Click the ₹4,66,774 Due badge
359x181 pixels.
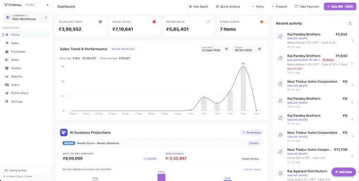click(251, 159)
